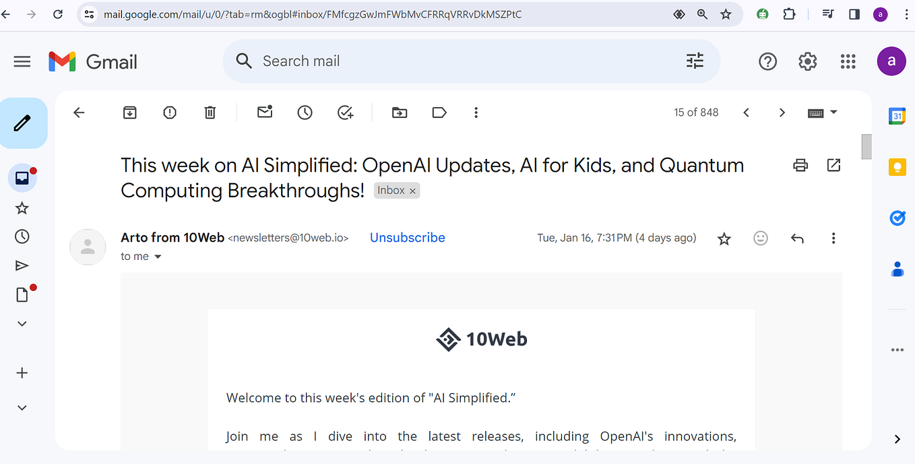This screenshot has width=915, height=464.
Task: Expand the More labels section in sidebar
Action: (22, 323)
